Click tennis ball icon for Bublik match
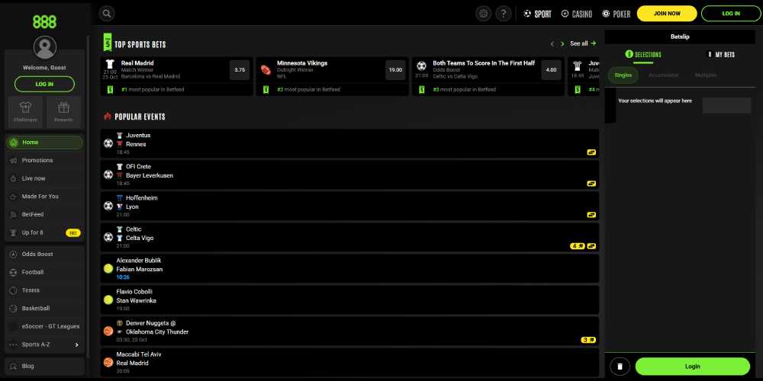Image resolution: width=763 pixels, height=381 pixels. point(108,269)
